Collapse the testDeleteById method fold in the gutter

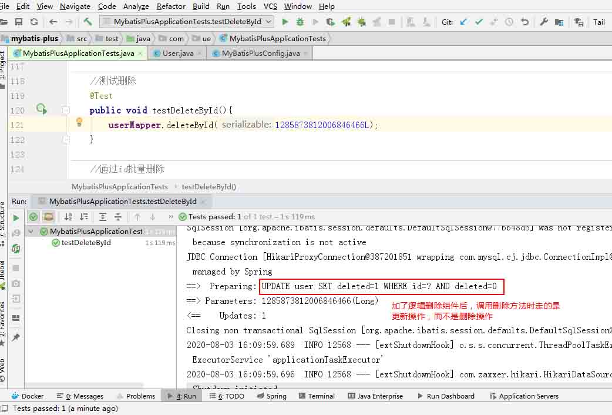pos(66,111)
